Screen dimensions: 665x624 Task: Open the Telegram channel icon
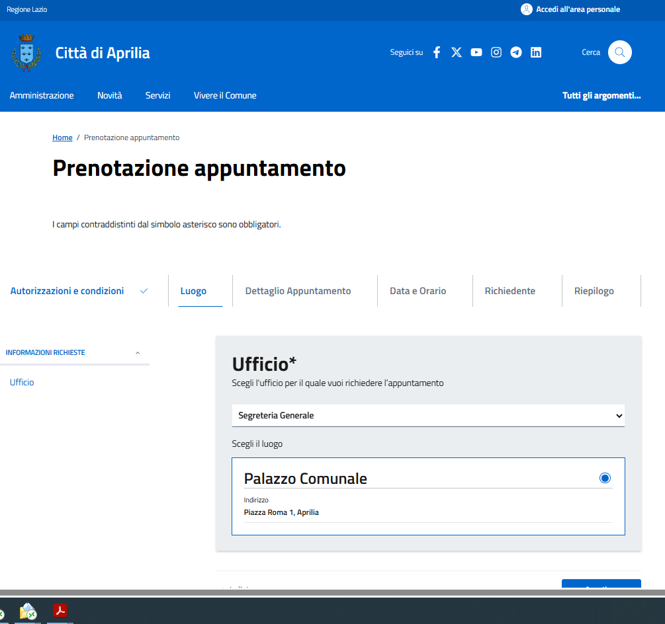[x=516, y=53]
